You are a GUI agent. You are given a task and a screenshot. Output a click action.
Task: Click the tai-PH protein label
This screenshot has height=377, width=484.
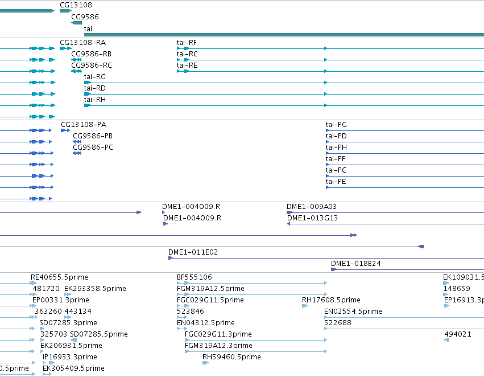336,147
